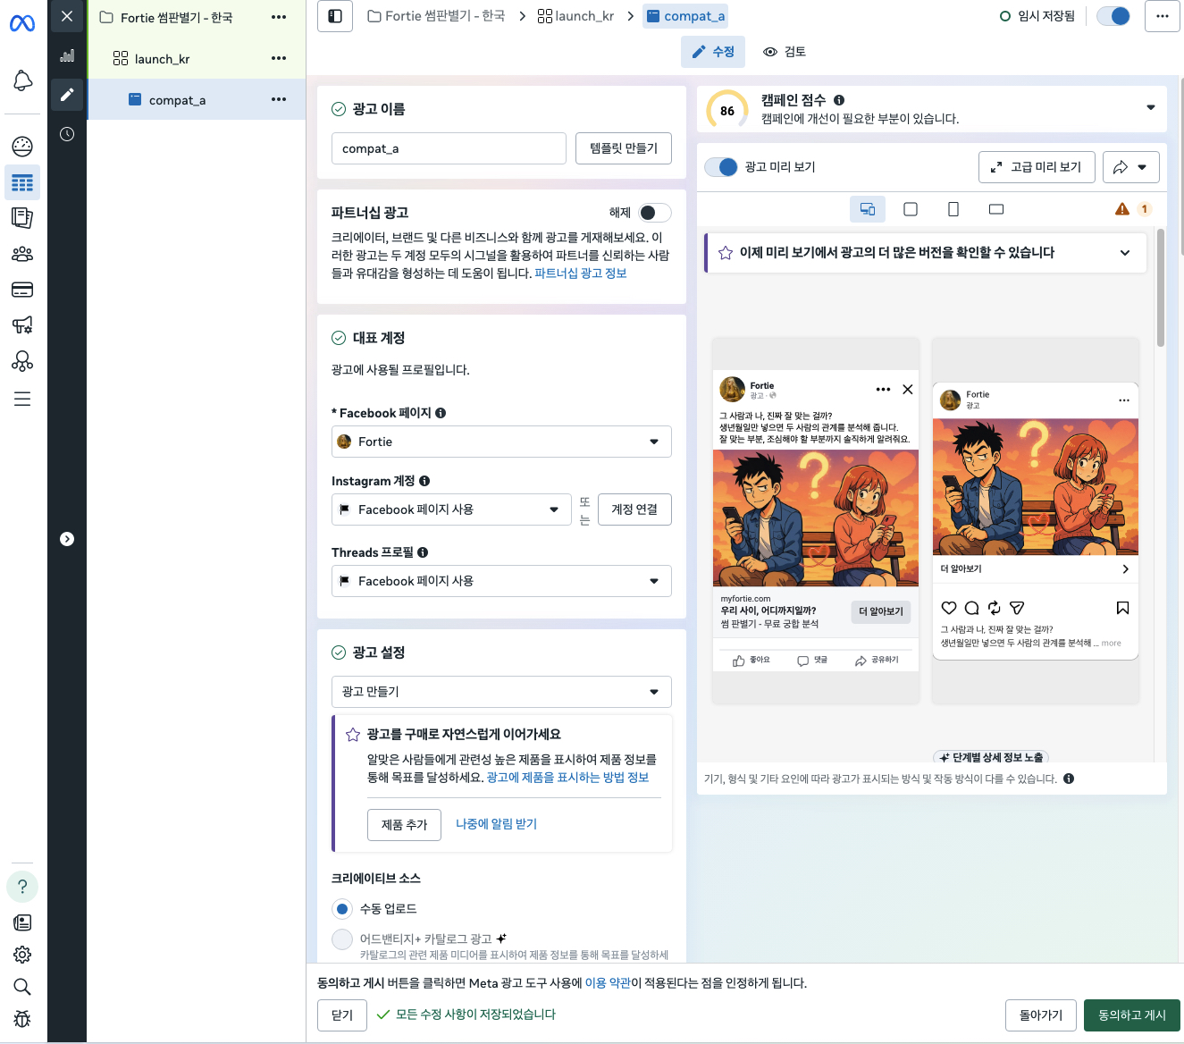Click the compat_a ad name input field

pyautogui.click(x=448, y=148)
